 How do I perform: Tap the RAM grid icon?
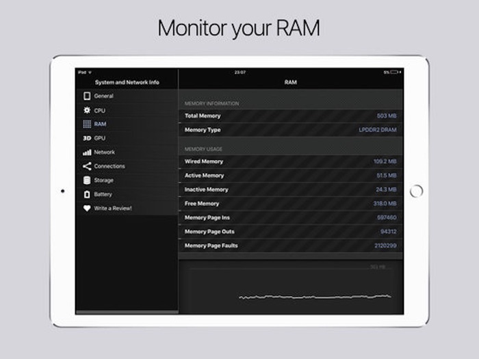point(87,124)
